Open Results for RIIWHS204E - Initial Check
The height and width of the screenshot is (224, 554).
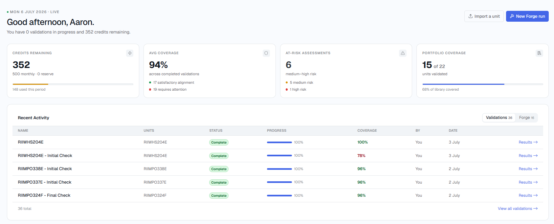point(528,156)
